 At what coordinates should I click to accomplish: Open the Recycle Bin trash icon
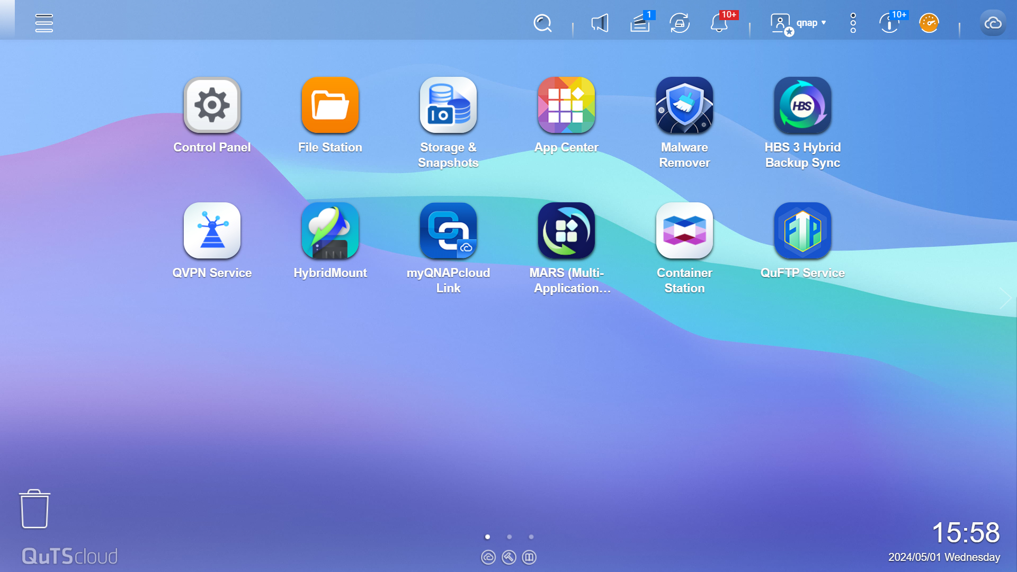coord(35,509)
